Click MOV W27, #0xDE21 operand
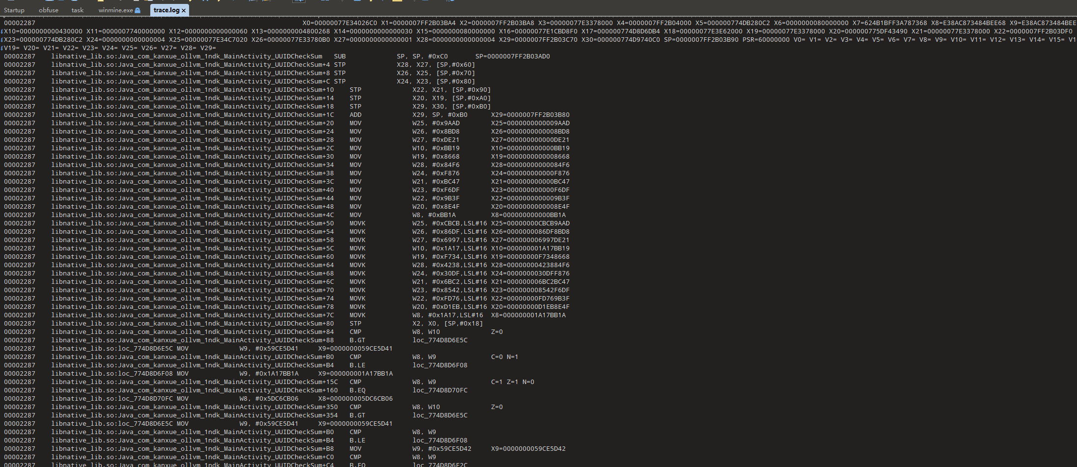This screenshot has height=467, width=1077. [436, 140]
